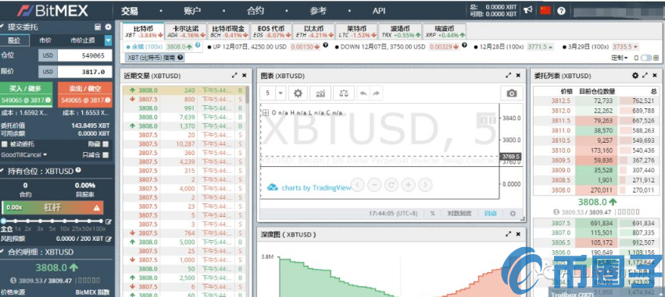The width and height of the screenshot is (665, 297).
Task: Expand the 图表 (XBTUSD) panel fullscreen
Action: coord(509,76)
